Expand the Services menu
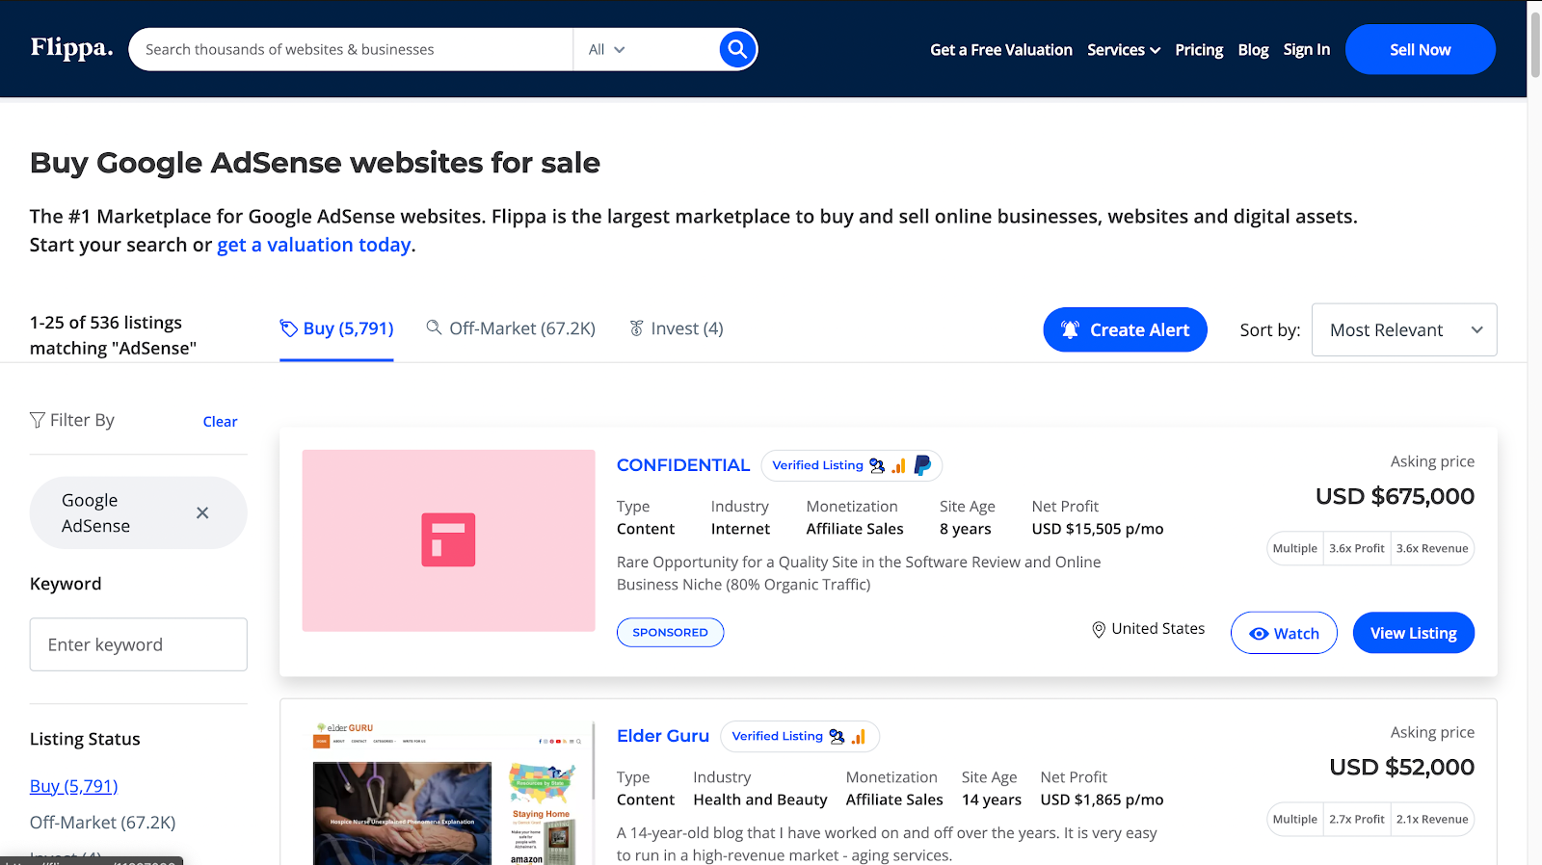This screenshot has width=1542, height=865. click(1124, 50)
